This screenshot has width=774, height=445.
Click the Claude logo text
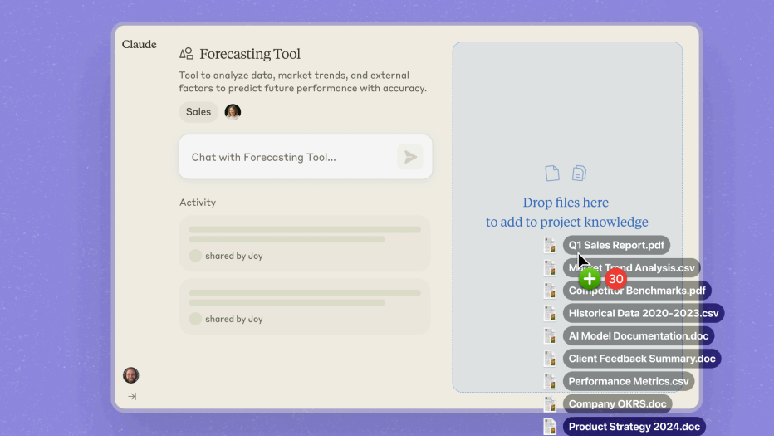[139, 45]
